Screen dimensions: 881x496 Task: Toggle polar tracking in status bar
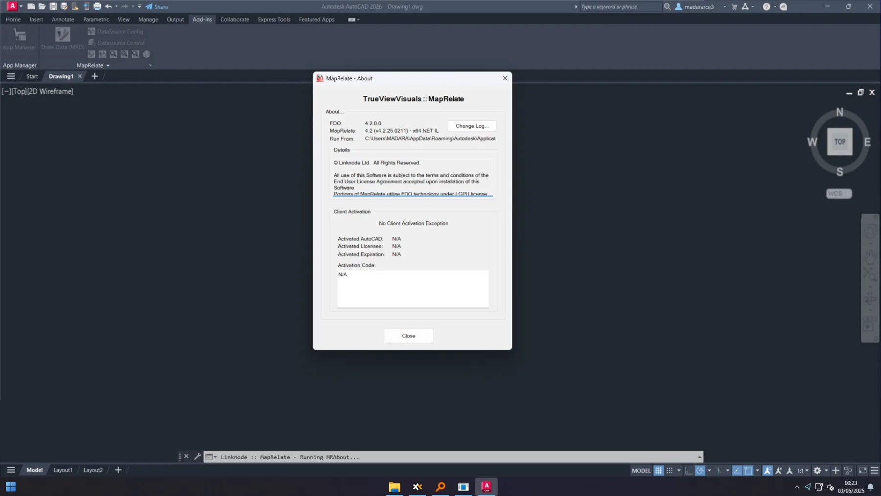700,471
